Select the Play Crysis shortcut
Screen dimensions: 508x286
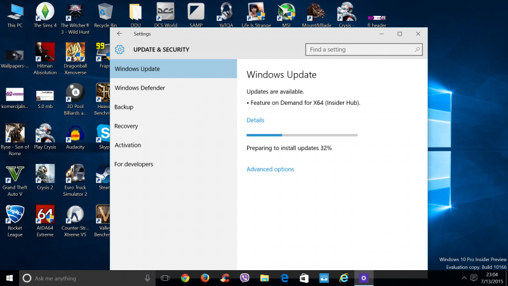[x=45, y=137]
